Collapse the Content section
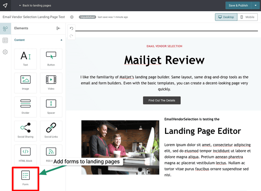Screen dimensions: 261x191 (61, 40)
